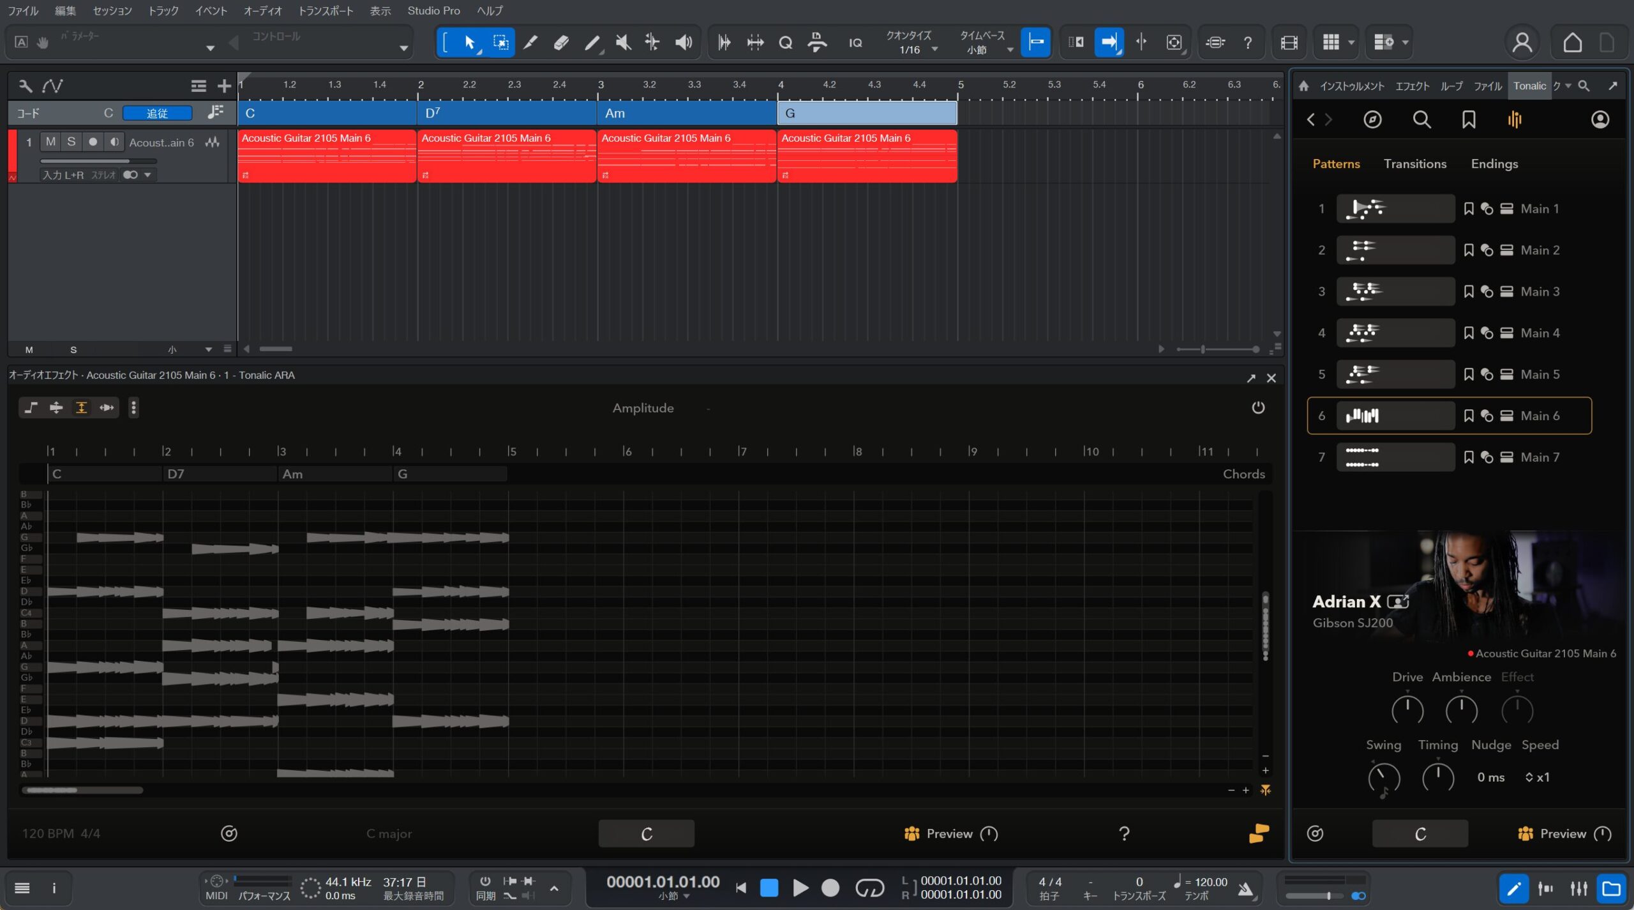Open bookmarks in Tonalic browser
This screenshot has width=1634, height=910.
[x=1468, y=119]
